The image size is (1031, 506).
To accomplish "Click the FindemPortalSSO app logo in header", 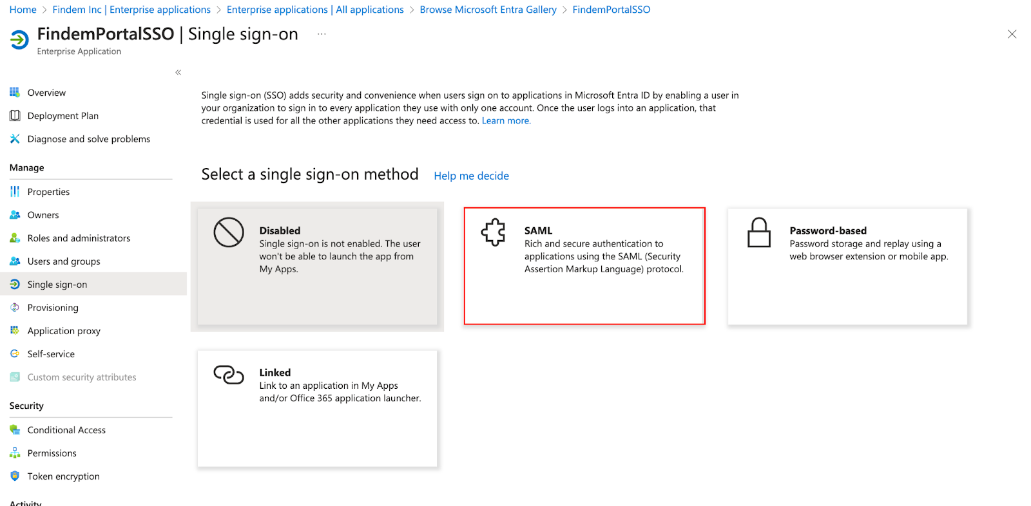I will click(x=19, y=40).
